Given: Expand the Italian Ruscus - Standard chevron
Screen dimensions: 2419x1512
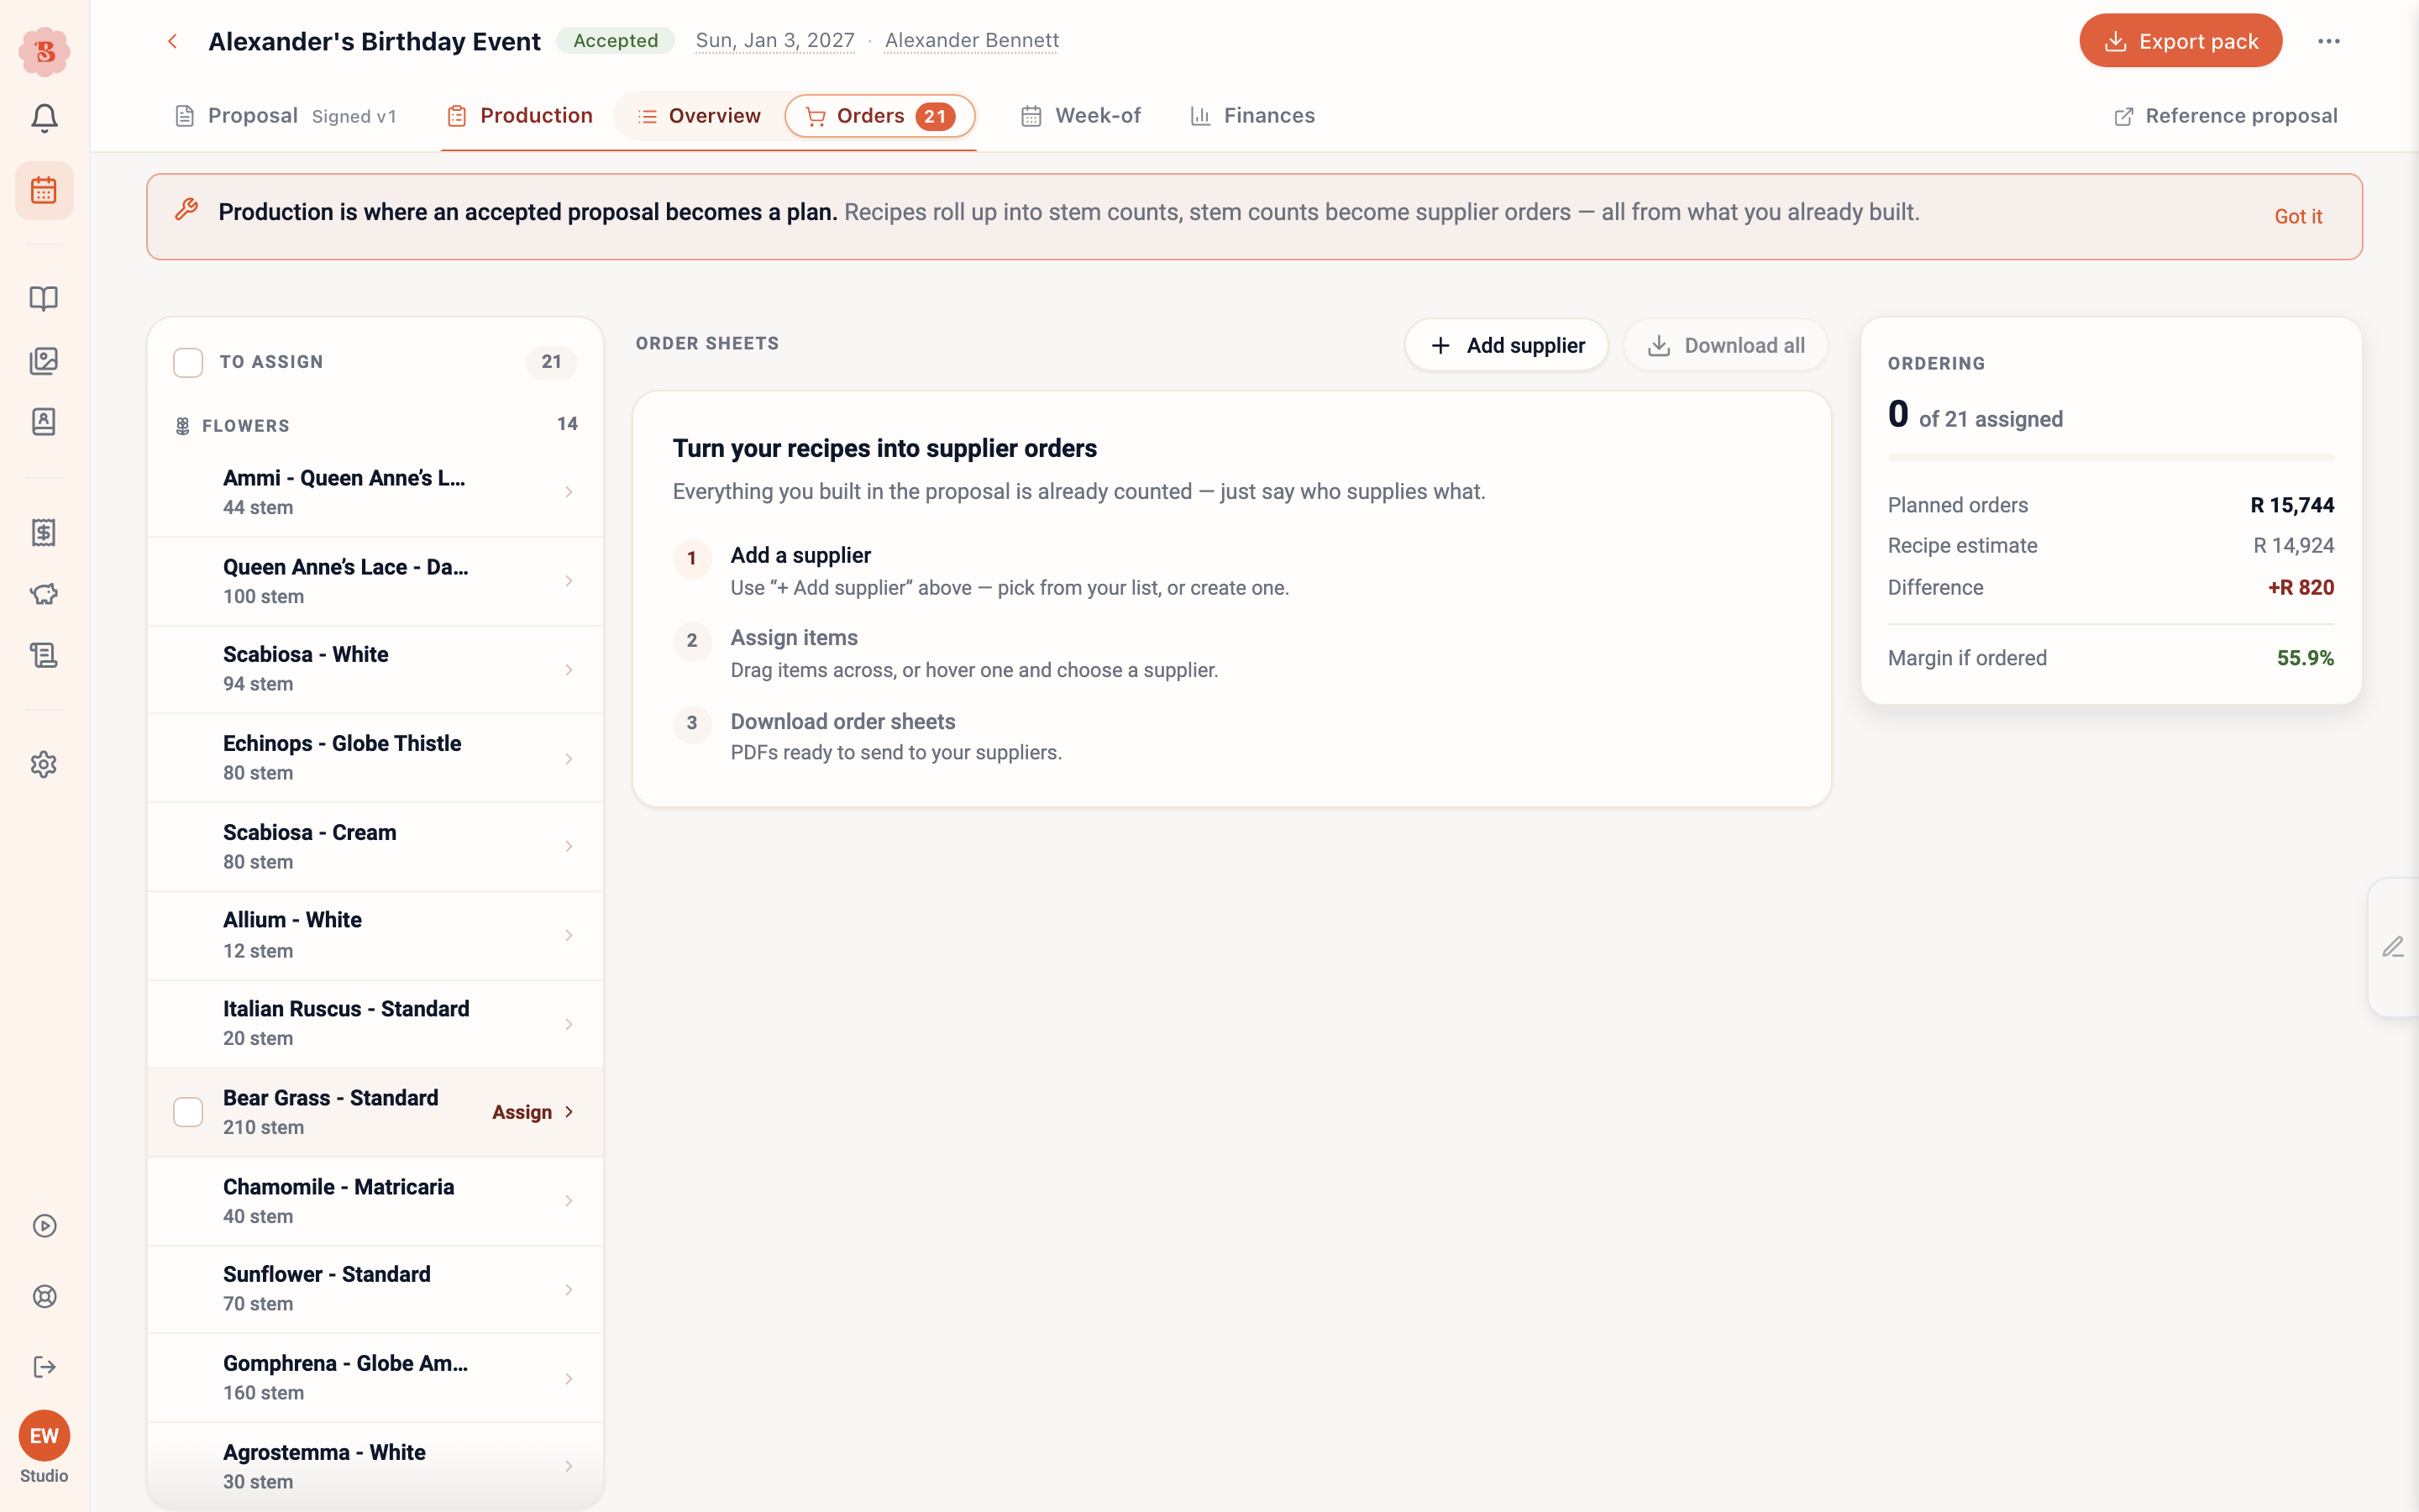Looking at the screenshot, I should [569, 1025].
